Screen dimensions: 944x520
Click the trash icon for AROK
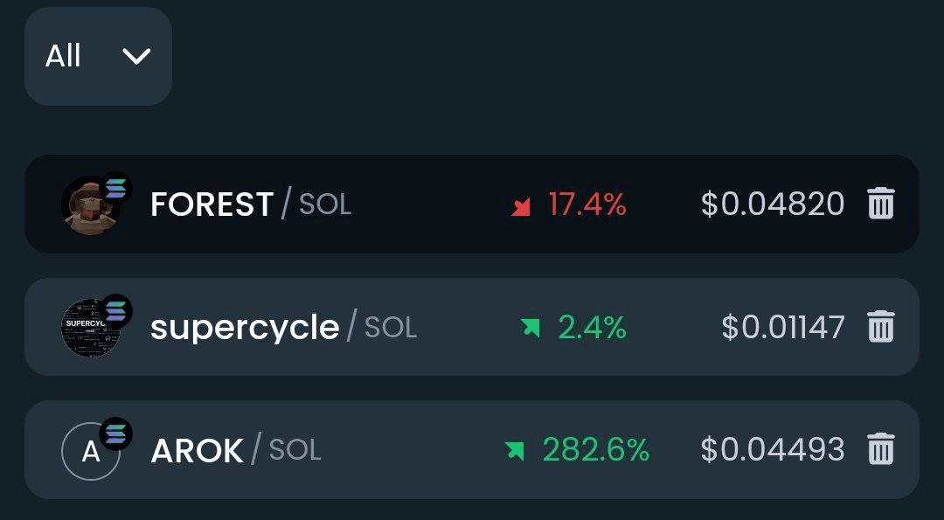click(881, 449)
